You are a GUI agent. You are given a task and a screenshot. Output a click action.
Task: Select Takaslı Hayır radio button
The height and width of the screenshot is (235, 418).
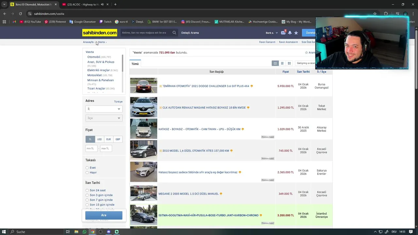click(x=87, y=172)
